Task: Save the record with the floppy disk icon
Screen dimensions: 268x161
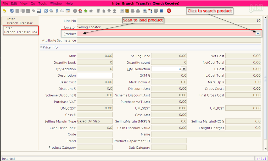Action: [39, 11]
